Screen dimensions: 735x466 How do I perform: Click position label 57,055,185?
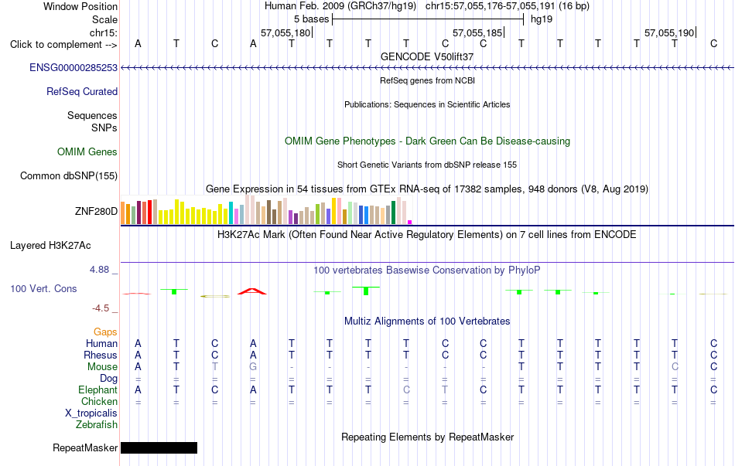click(x=477, y=32)
